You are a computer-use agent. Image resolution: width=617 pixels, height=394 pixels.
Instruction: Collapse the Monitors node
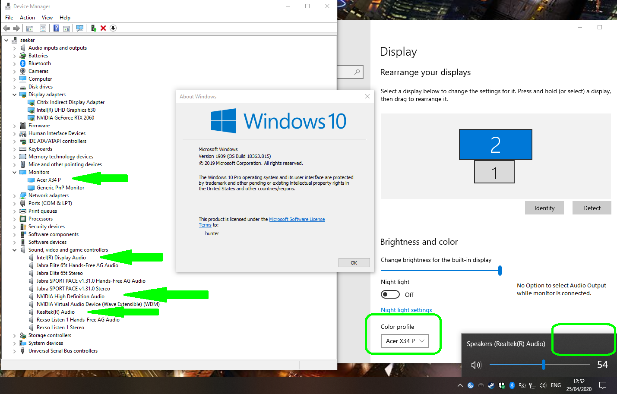pos(14,172)
